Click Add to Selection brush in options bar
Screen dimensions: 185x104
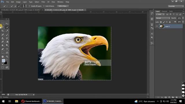click(x=15, y=6)
